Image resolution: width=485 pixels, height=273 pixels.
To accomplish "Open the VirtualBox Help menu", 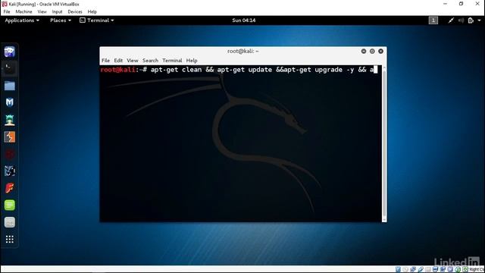I will pos(92,12).
